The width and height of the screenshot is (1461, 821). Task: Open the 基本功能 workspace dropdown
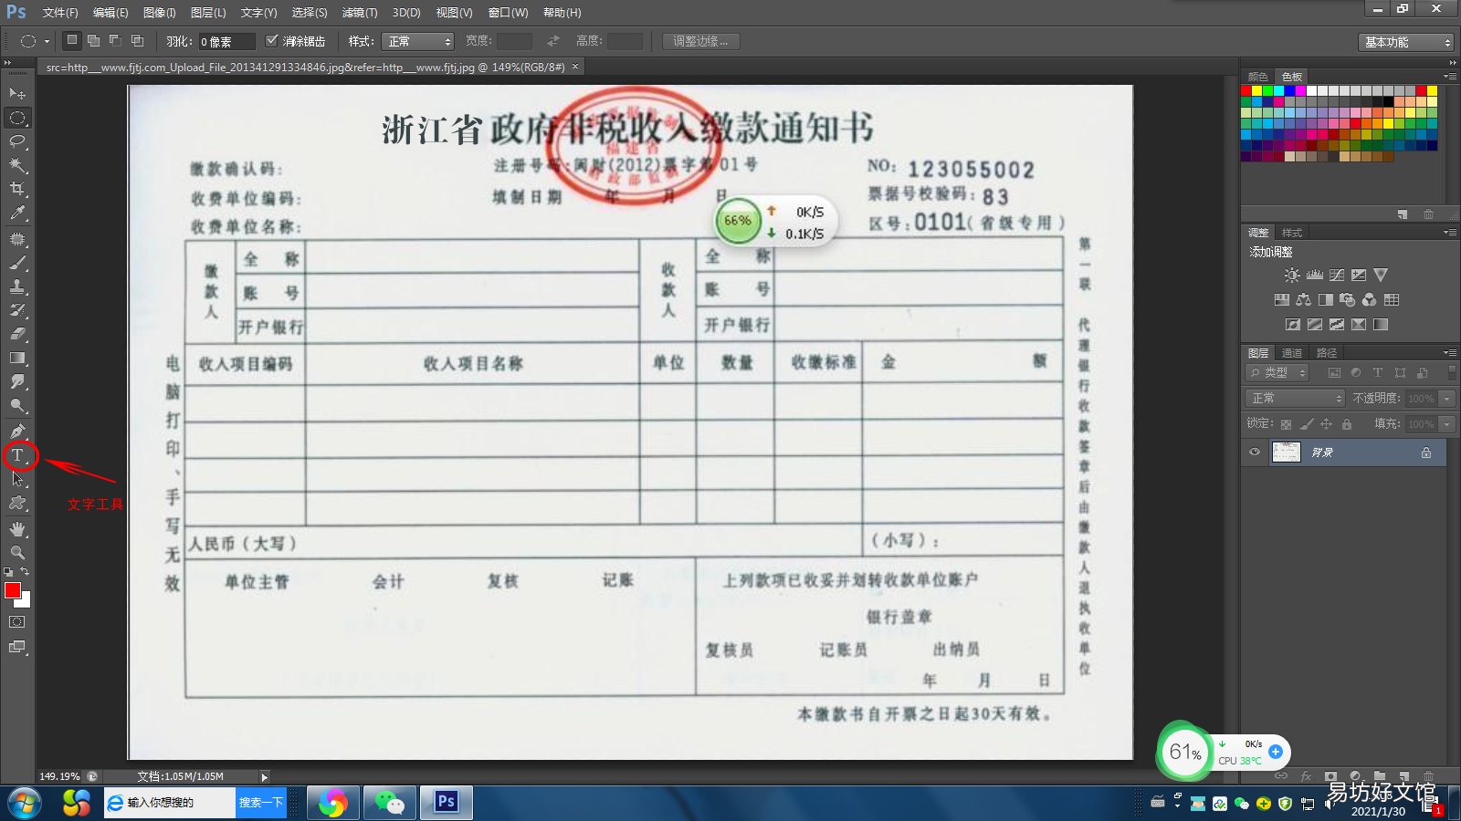(1405, 42)
